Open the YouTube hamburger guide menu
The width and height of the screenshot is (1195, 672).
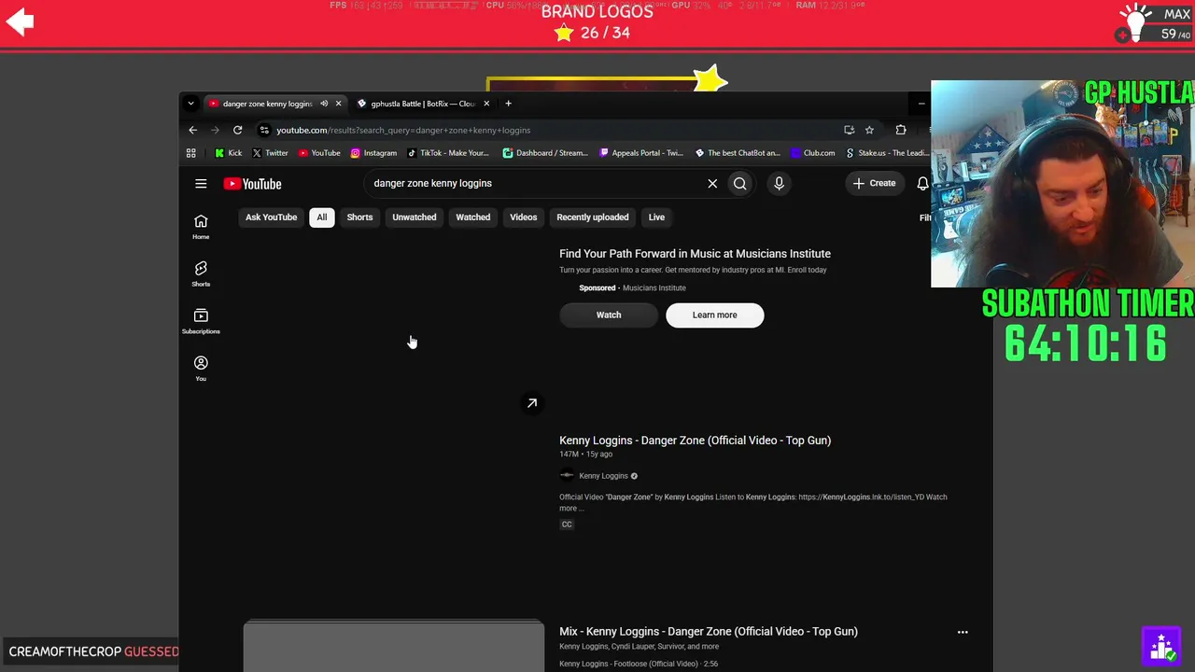[201, 184]
